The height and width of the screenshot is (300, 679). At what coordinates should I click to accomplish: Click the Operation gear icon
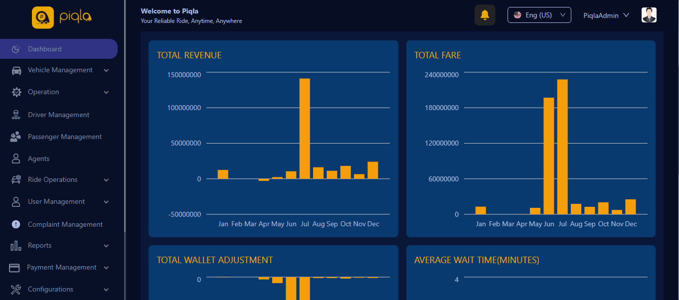[x=16, y=92]
